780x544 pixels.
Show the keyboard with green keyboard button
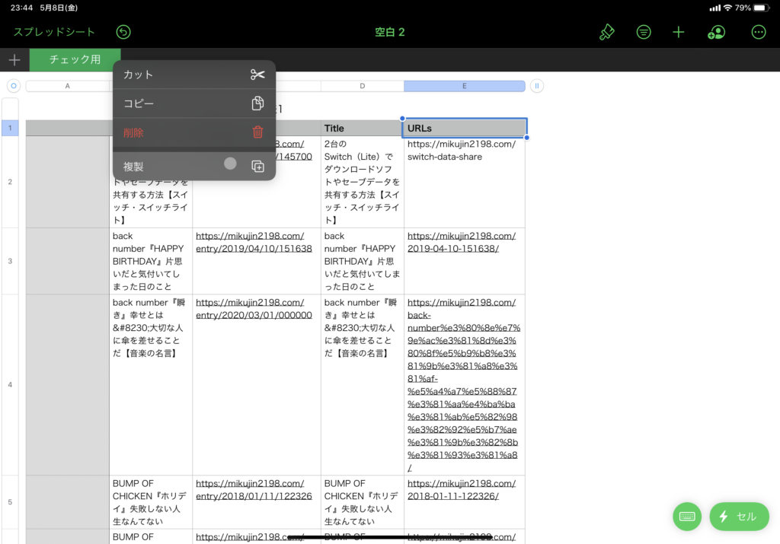pyautogui.click(x=687, y=517)
